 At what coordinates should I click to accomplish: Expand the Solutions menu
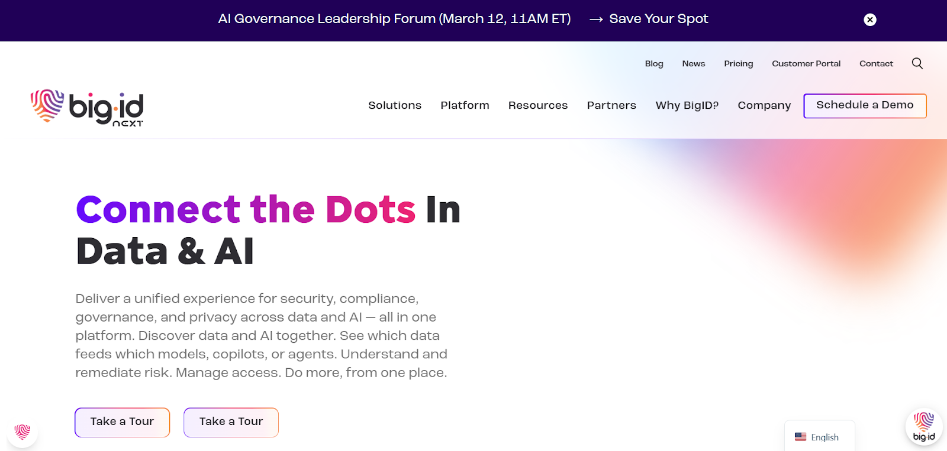pyautogui.click(x=395, y=105)
